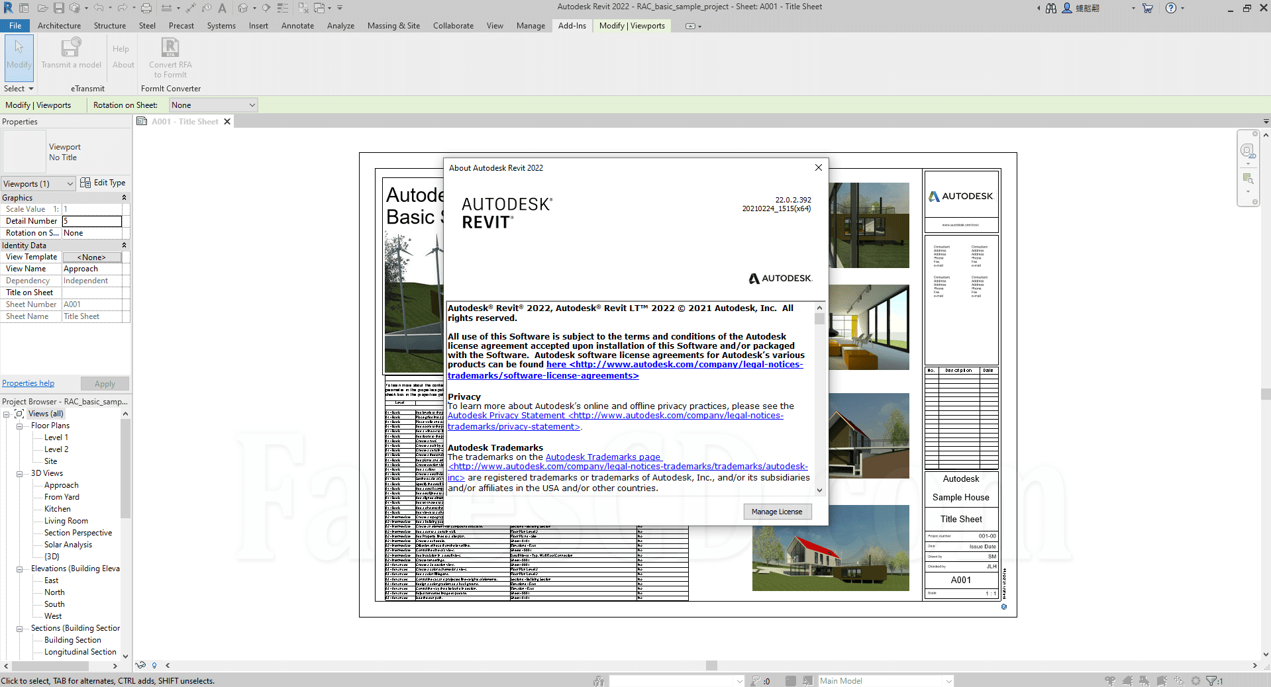
Task: Click the Select Links status bar icon
Action: (x=1111, y=681)
